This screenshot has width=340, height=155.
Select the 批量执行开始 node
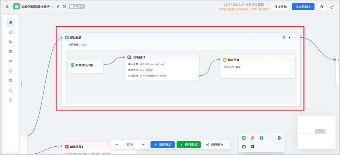pyautogui.click(x=86, y=66)
